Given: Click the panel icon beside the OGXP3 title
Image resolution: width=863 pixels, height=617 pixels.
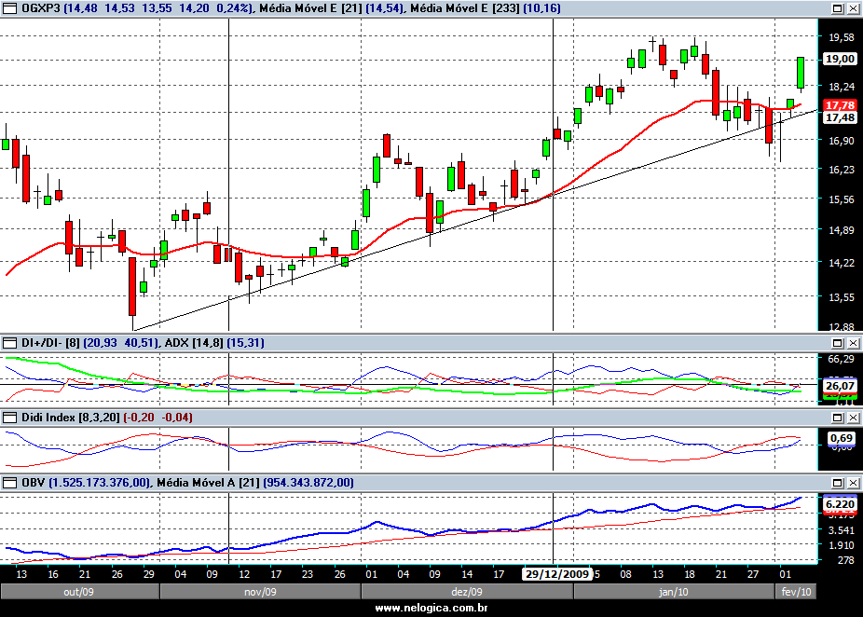Looking at the screenshot, I should point(10,8).
